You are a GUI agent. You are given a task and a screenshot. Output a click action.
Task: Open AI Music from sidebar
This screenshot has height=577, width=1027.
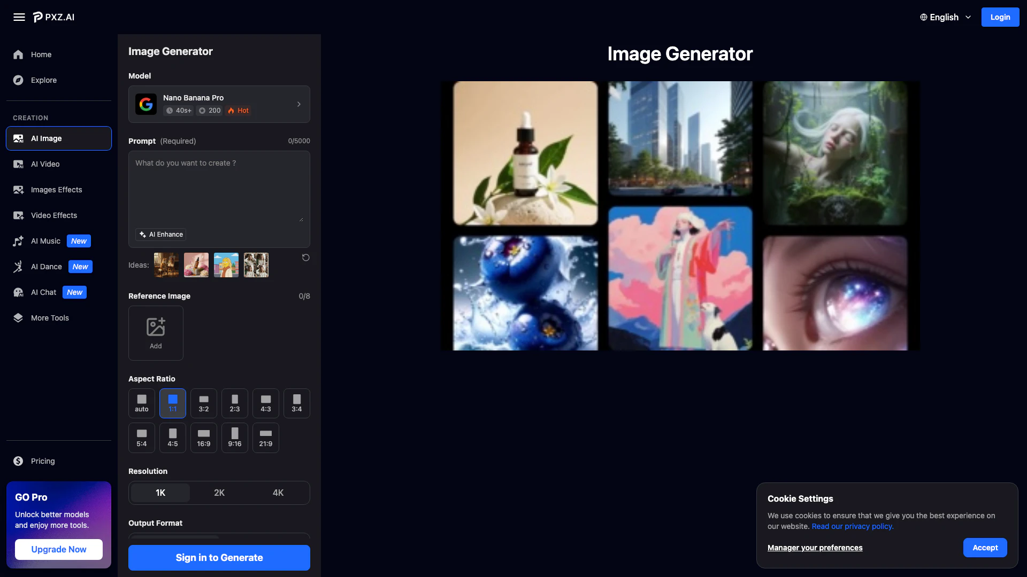45,241
